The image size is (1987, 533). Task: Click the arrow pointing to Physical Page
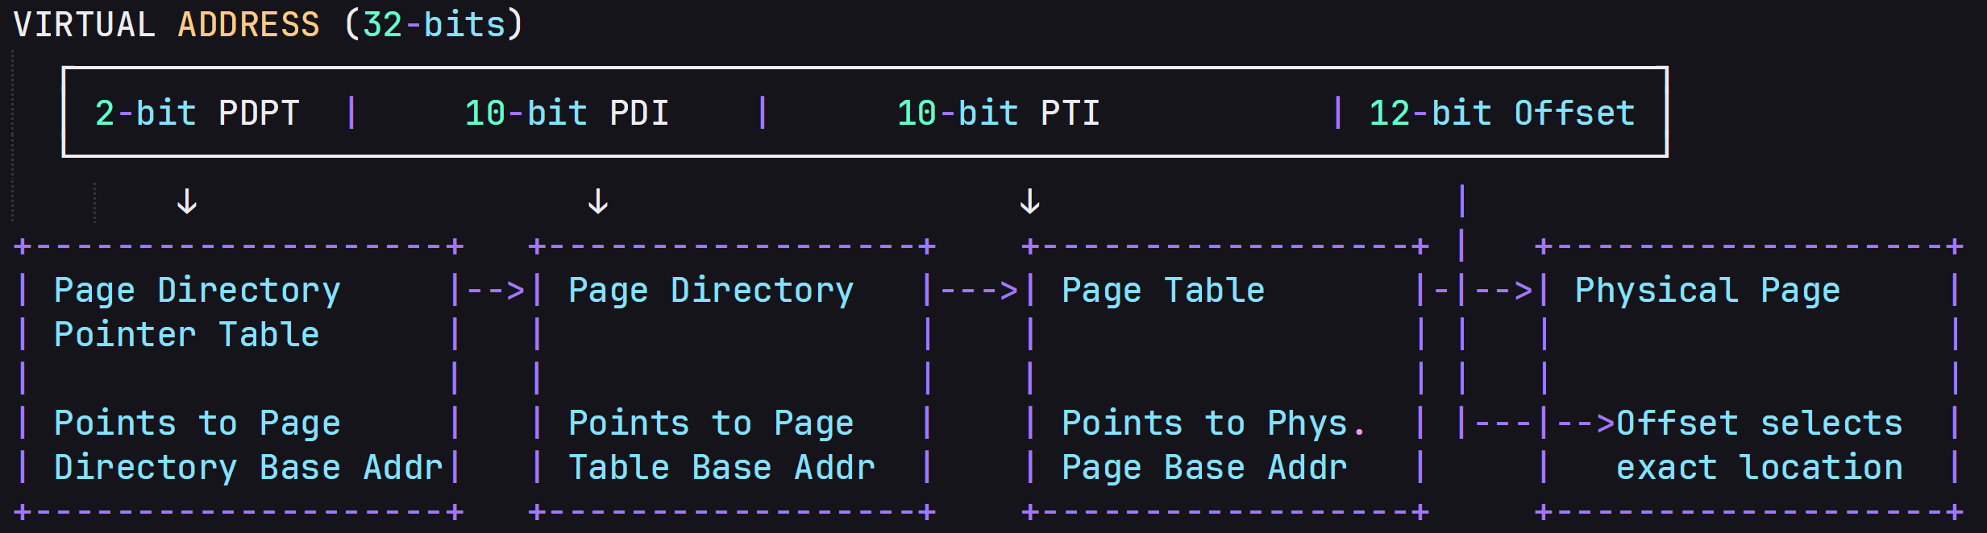point(1504,290)
